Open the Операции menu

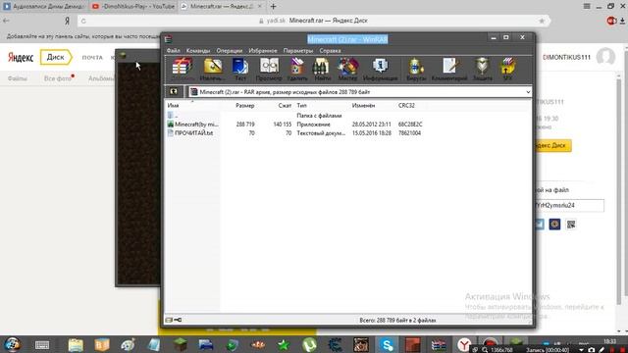pyautogui.click(x=229, y=50)
